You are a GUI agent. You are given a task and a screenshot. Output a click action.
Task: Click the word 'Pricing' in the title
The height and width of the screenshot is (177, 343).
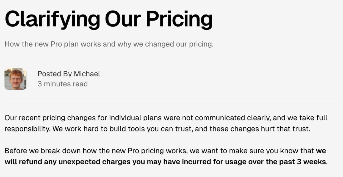pos(179,19)
